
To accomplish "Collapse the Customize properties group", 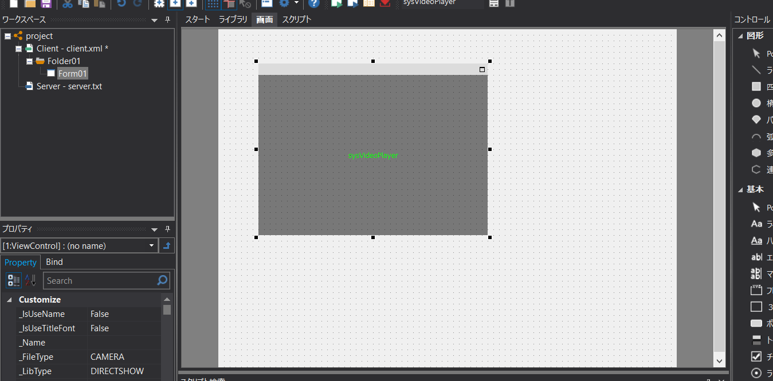I will point(9,299).
